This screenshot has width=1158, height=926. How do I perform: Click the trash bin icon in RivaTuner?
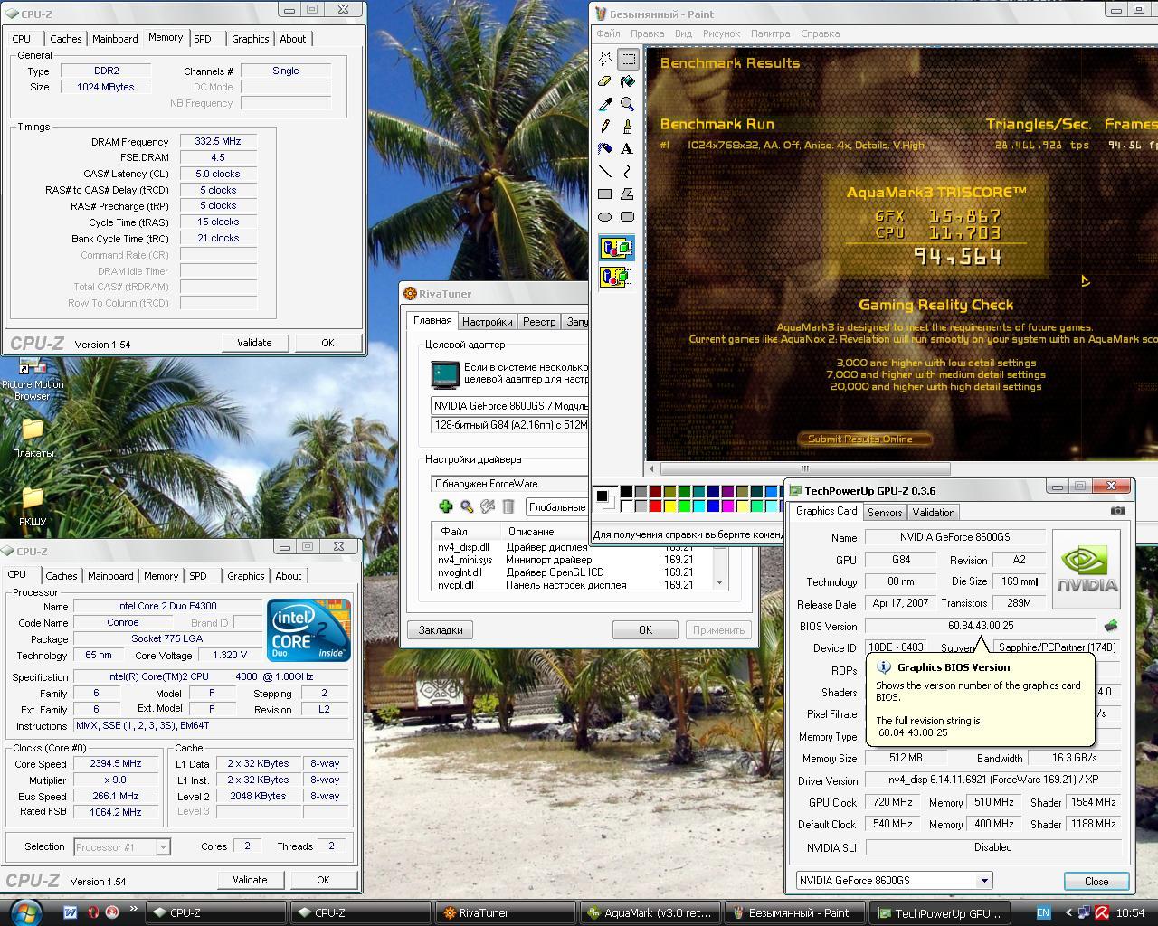pyautogui.click(x=508, y=507)
